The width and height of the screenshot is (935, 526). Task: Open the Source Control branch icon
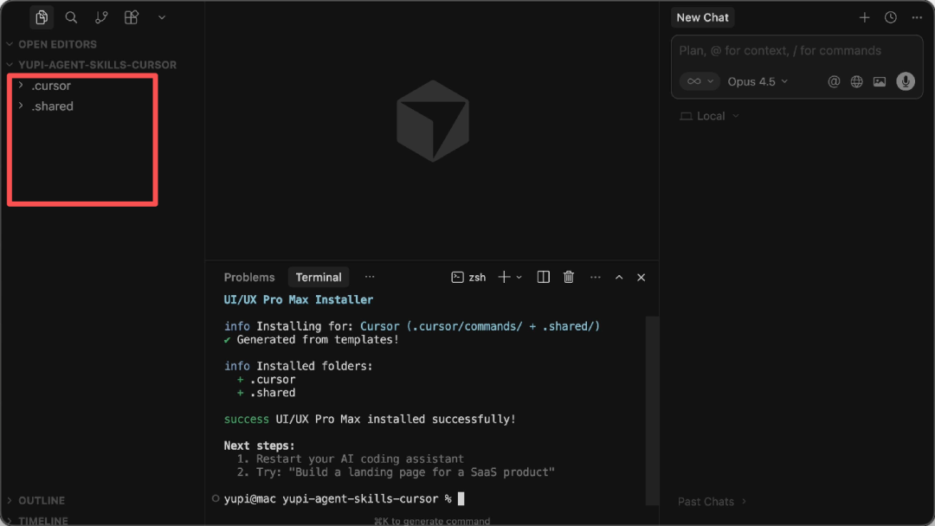[x=101, y=17]
